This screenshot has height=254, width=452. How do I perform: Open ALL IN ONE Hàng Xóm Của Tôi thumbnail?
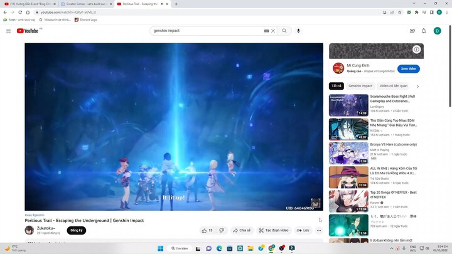pos(348,177)
